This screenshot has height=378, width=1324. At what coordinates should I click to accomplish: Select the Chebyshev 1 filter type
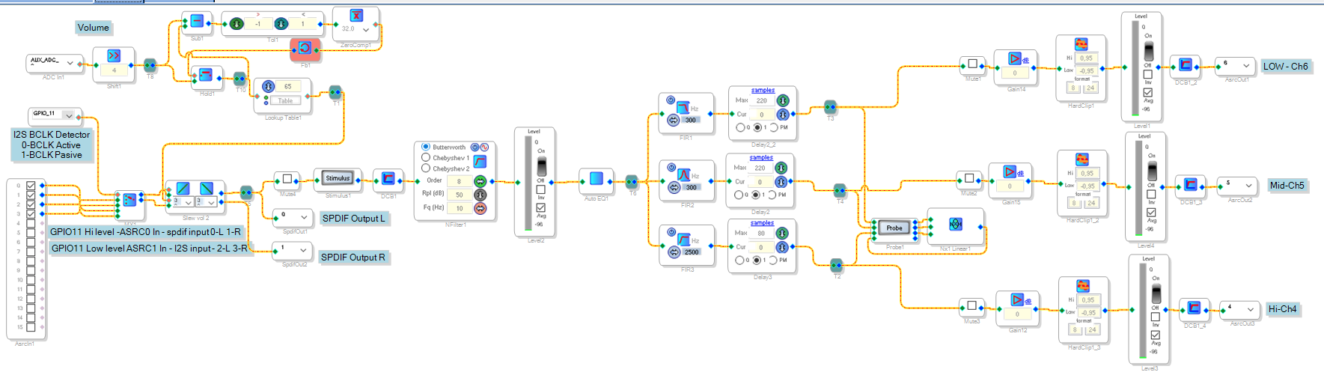(426, 158)
